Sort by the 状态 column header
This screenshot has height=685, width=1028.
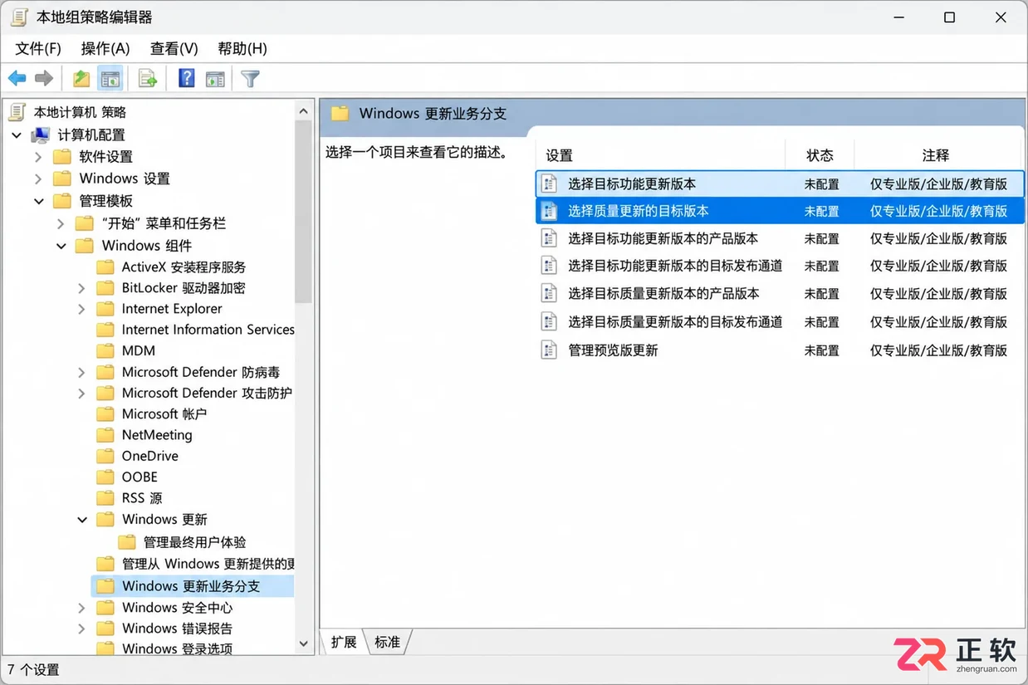(x=820, y=155)
